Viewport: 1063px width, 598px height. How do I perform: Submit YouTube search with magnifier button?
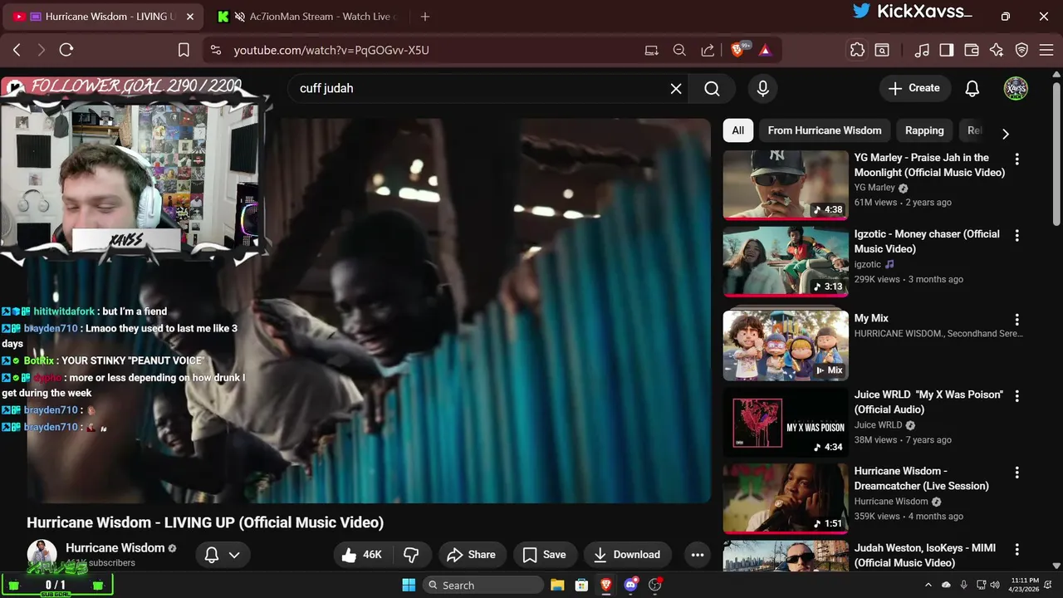click(x=712, y=88)
